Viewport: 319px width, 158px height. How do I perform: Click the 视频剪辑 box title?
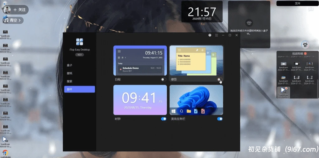(x=298, y=53)
